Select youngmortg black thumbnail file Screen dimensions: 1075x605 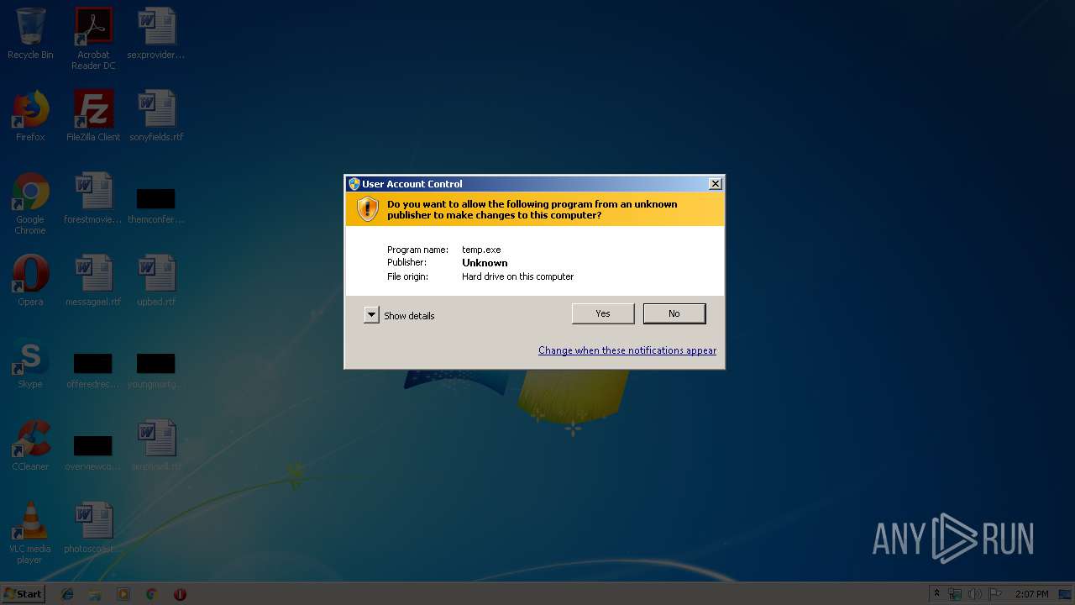(x=156, y=370)
